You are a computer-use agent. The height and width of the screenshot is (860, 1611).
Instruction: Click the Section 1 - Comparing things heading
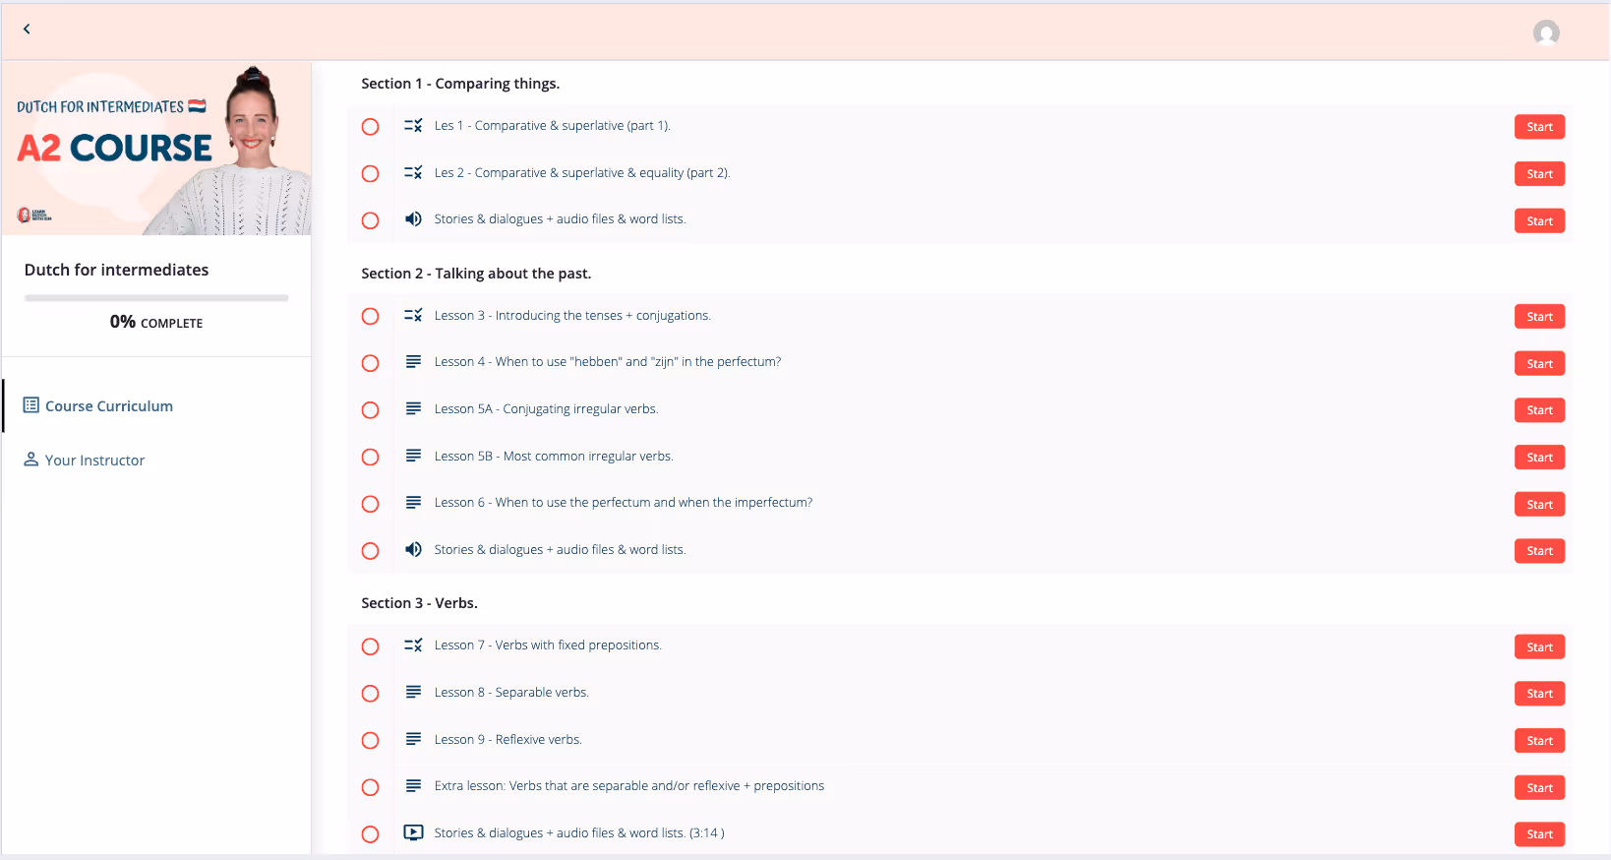coord(460,84)
